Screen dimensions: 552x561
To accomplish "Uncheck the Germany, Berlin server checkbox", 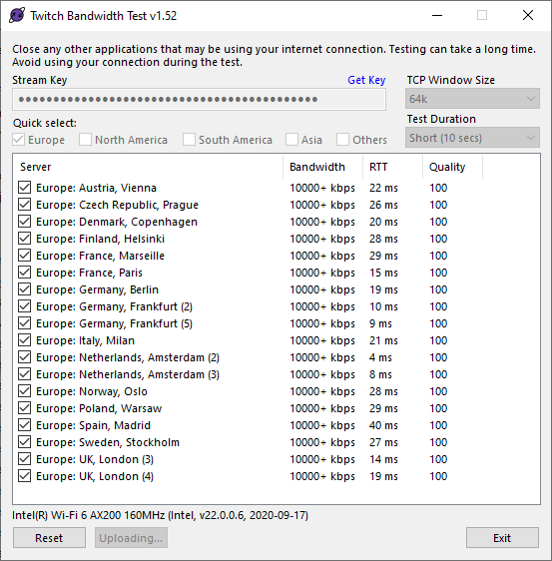I will [x=24, y=289].
